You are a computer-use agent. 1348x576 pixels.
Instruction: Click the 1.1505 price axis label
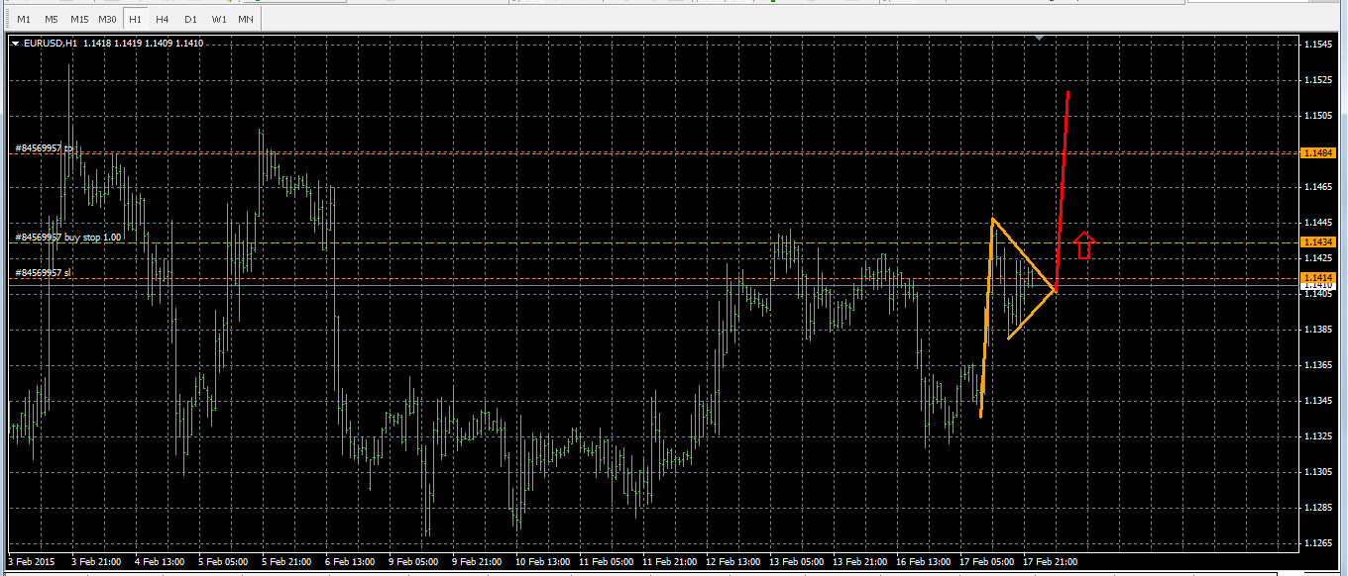click(x=1318, y=116)
